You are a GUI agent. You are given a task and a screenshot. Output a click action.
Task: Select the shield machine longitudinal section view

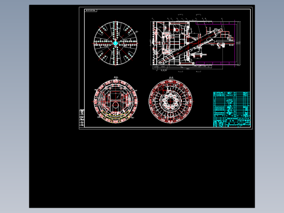pos(196,43)
